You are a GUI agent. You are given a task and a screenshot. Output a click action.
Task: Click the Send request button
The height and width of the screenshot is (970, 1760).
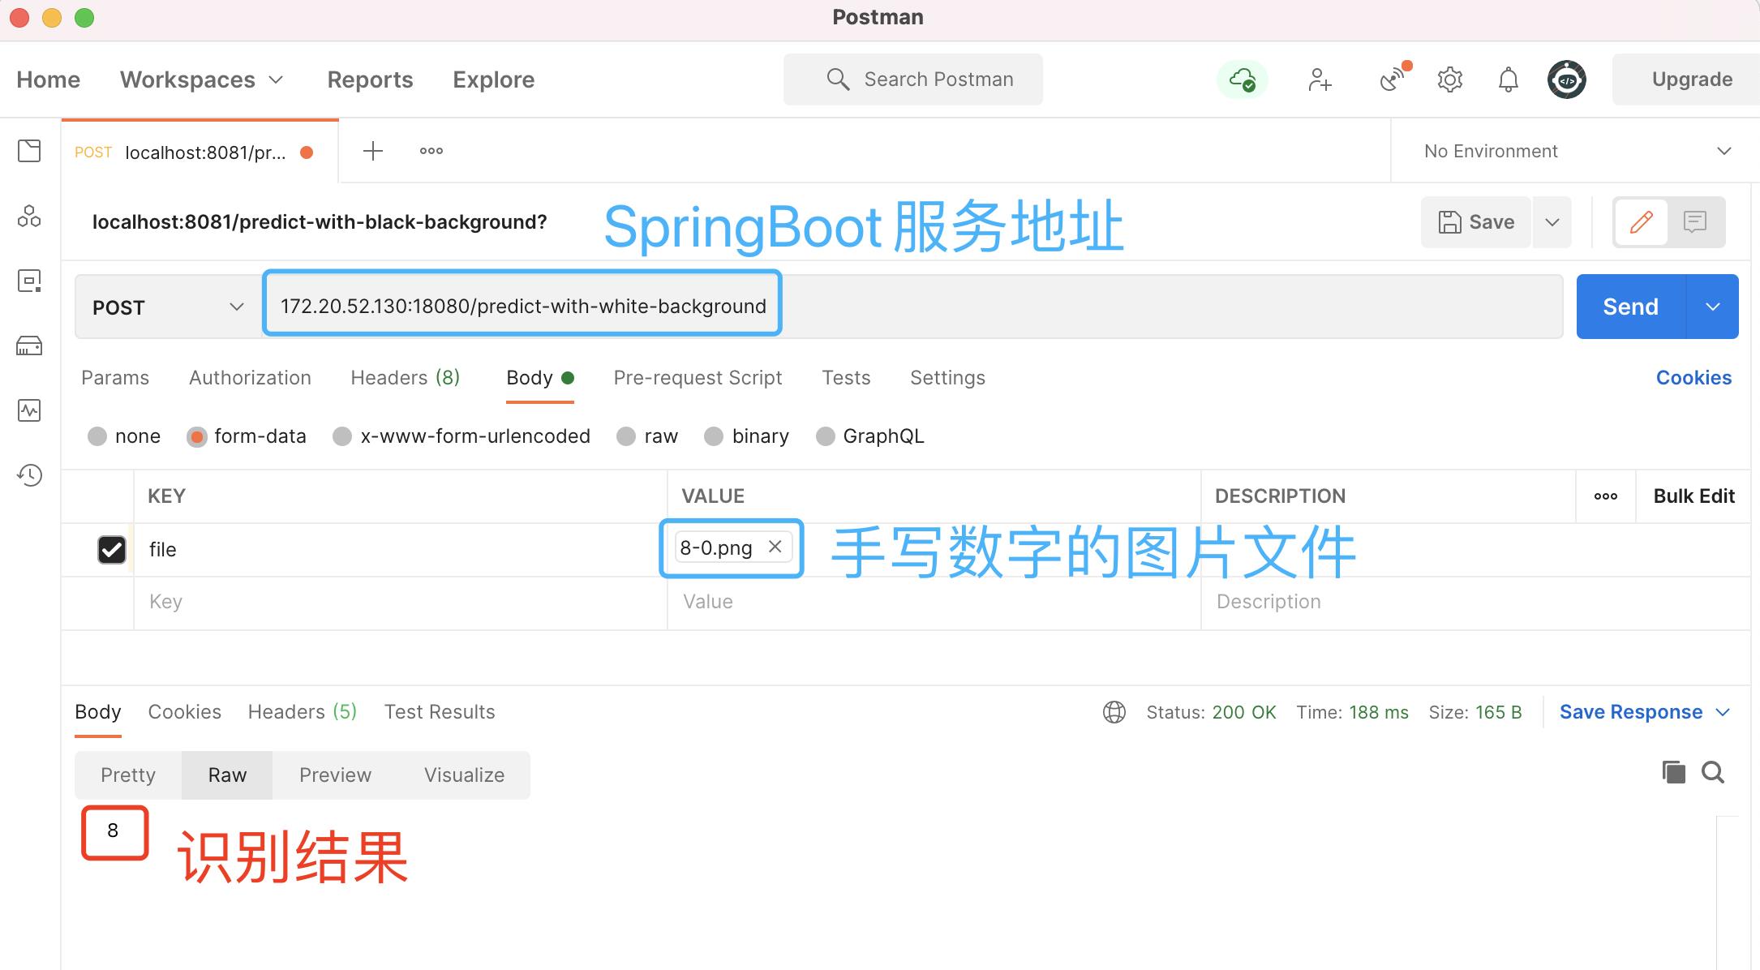(1630, 306)
